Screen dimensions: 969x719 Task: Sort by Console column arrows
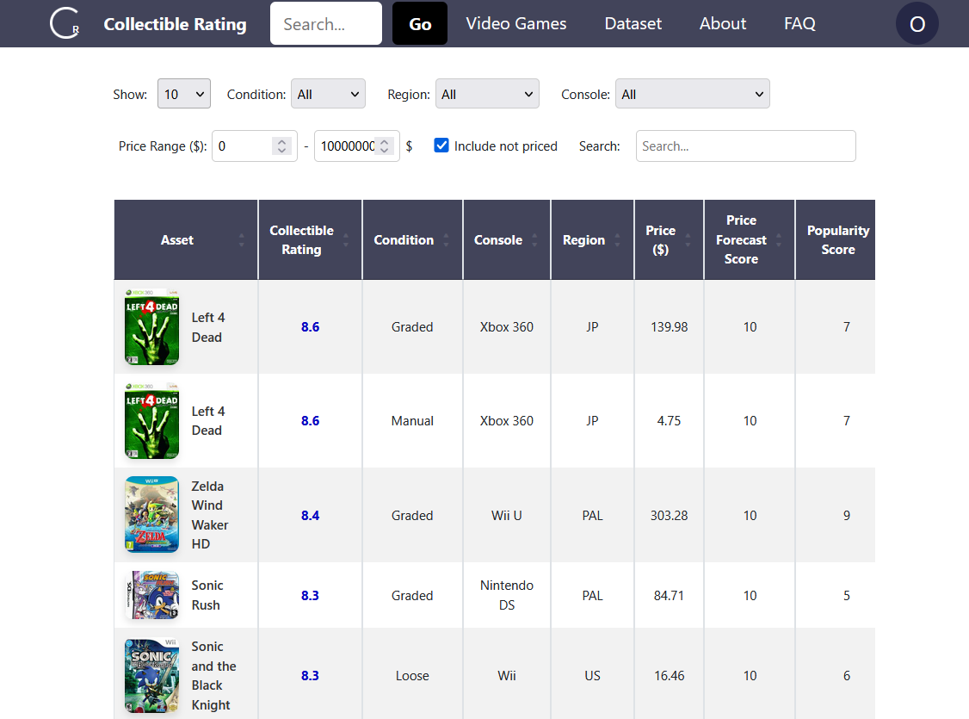(x=534, y=240)
